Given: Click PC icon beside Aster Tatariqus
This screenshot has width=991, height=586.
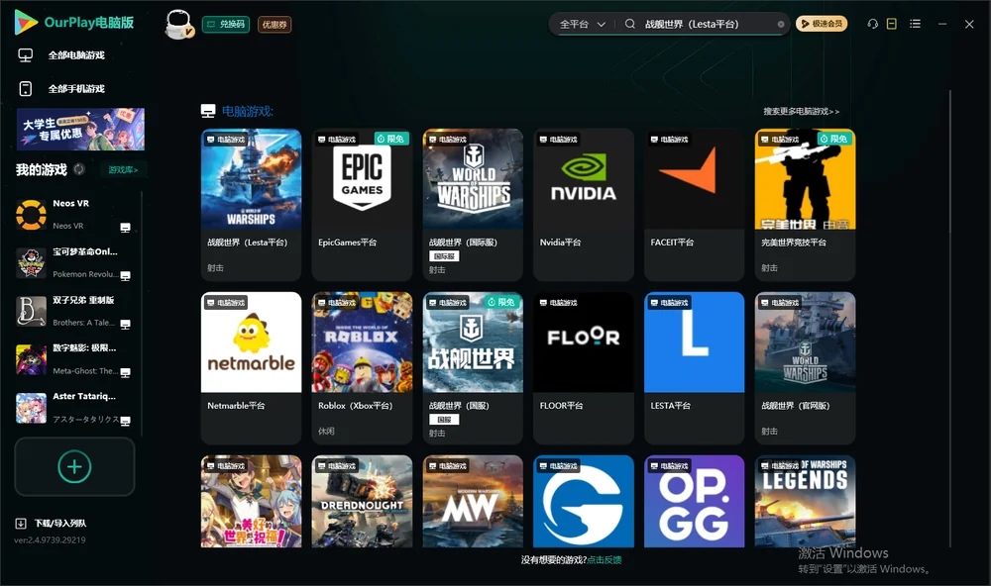Looking at the screenshot, I should tap(125, 422).
